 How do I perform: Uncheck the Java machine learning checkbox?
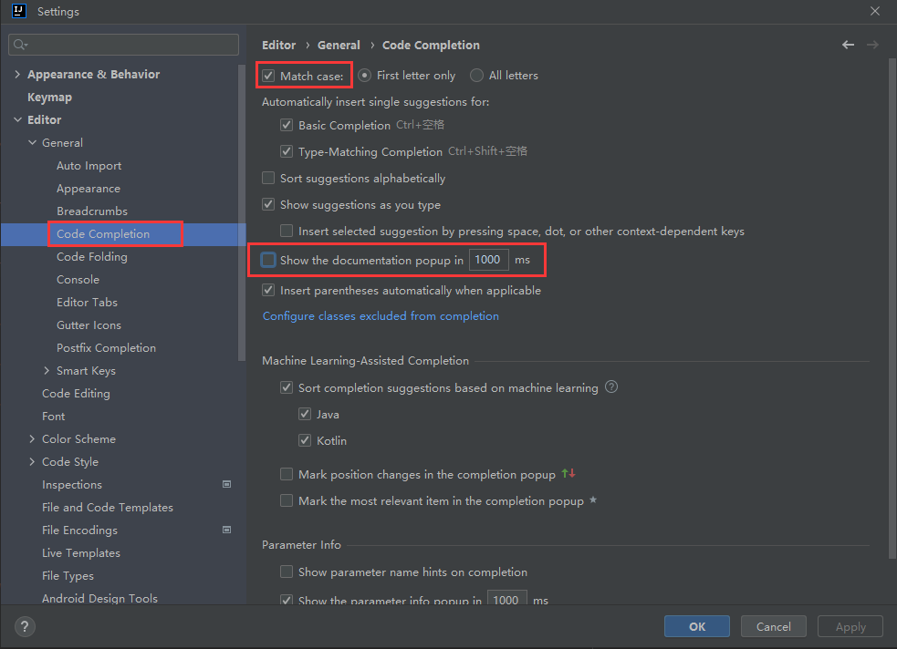tap(305, 414)
